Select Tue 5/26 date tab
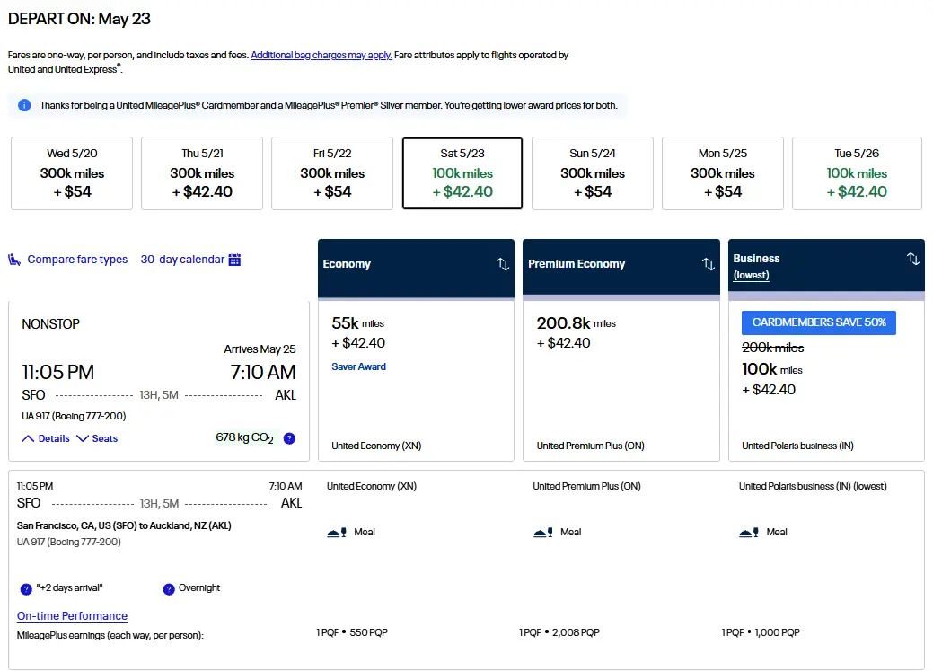This screenshot has height=671, width=933. tap(857, 173)
